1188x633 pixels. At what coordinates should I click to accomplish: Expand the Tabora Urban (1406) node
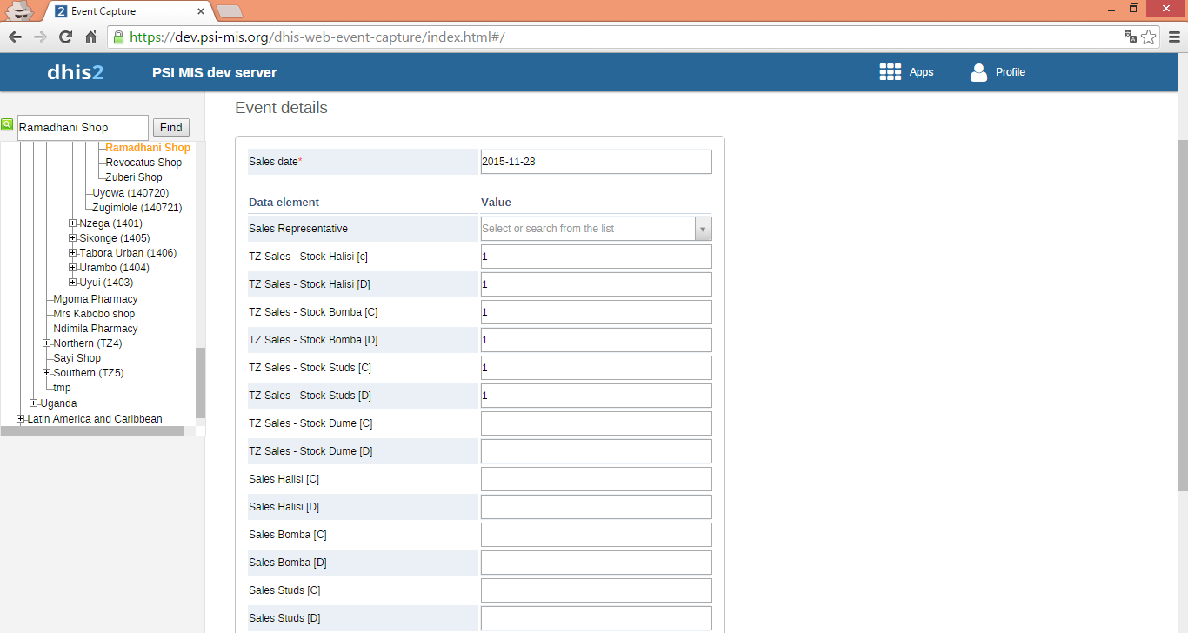coord(73,253)
